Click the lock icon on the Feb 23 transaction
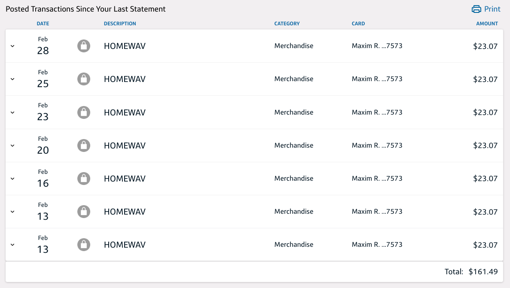 [x=84, y=112]
